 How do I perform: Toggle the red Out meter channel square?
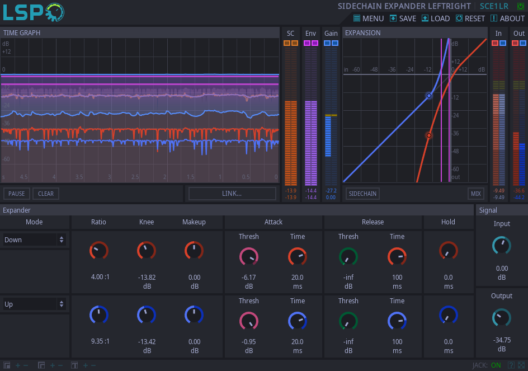515,43
